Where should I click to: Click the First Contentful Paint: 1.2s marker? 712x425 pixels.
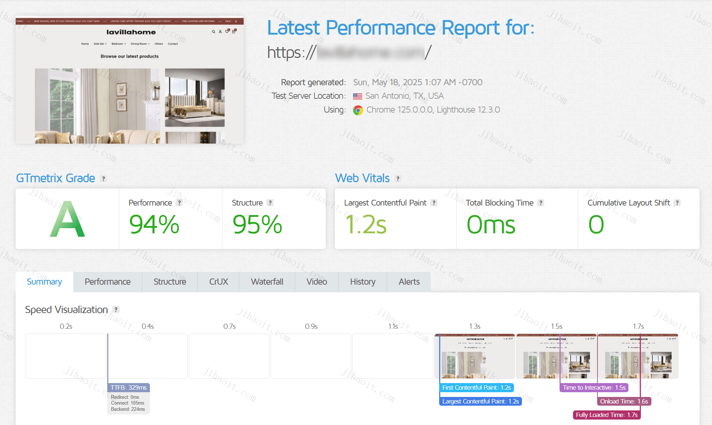click(x=476, y=387)
